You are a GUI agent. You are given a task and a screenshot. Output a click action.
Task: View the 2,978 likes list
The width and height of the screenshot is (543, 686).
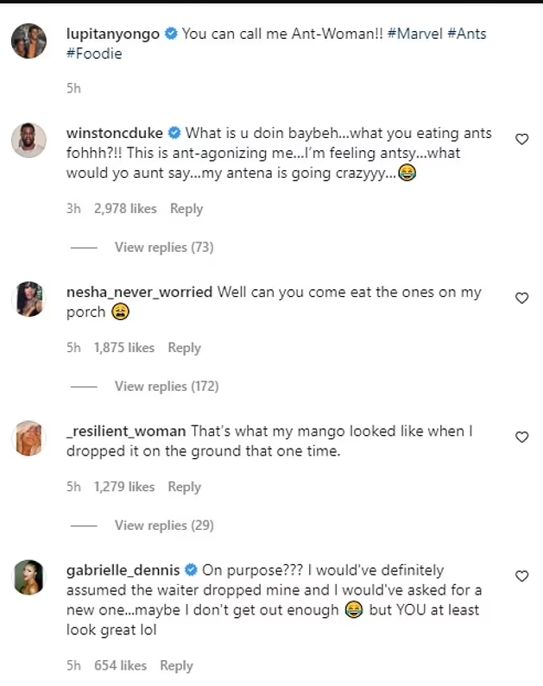coord(125,209)
